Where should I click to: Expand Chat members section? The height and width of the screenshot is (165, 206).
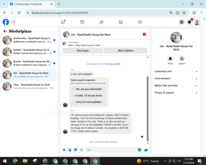[x=176, y=78]
